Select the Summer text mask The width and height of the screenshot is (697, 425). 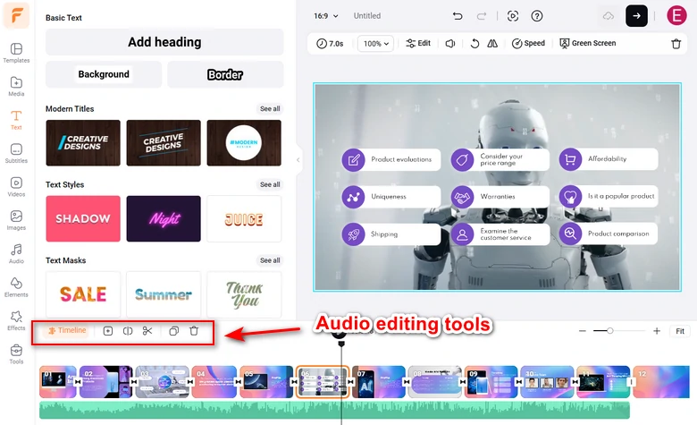coord(164,294)
